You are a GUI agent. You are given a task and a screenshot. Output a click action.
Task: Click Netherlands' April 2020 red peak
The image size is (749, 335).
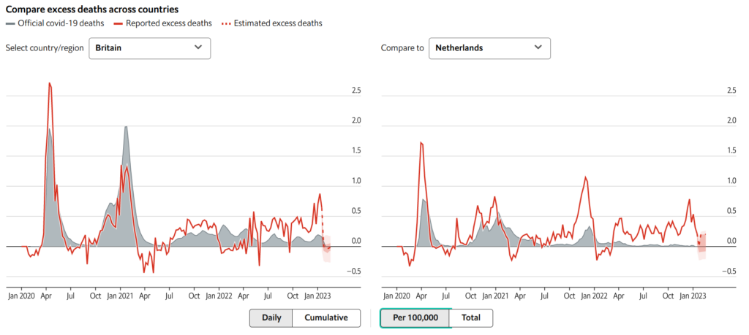(421, 142)
